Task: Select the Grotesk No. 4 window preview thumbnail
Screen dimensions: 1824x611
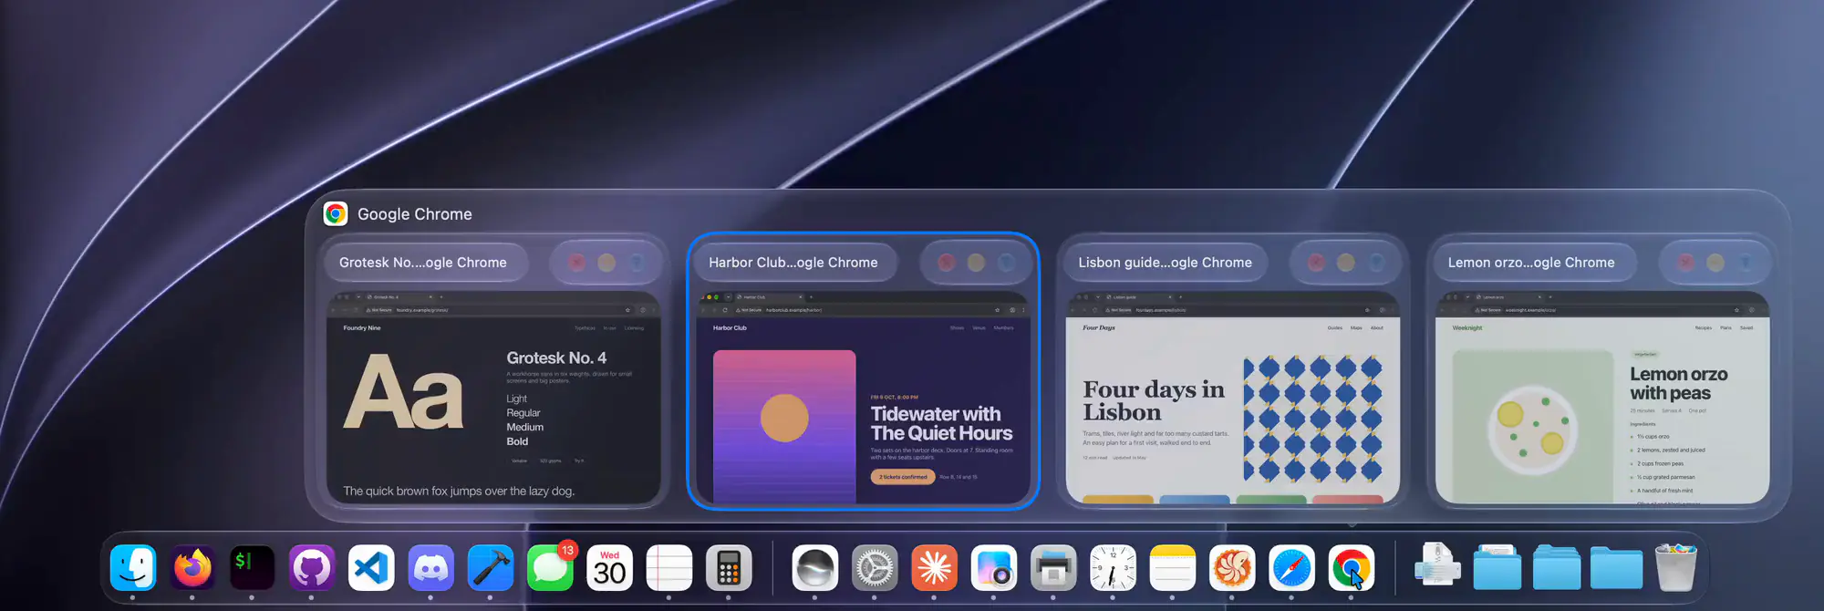Action: (493, 398)
